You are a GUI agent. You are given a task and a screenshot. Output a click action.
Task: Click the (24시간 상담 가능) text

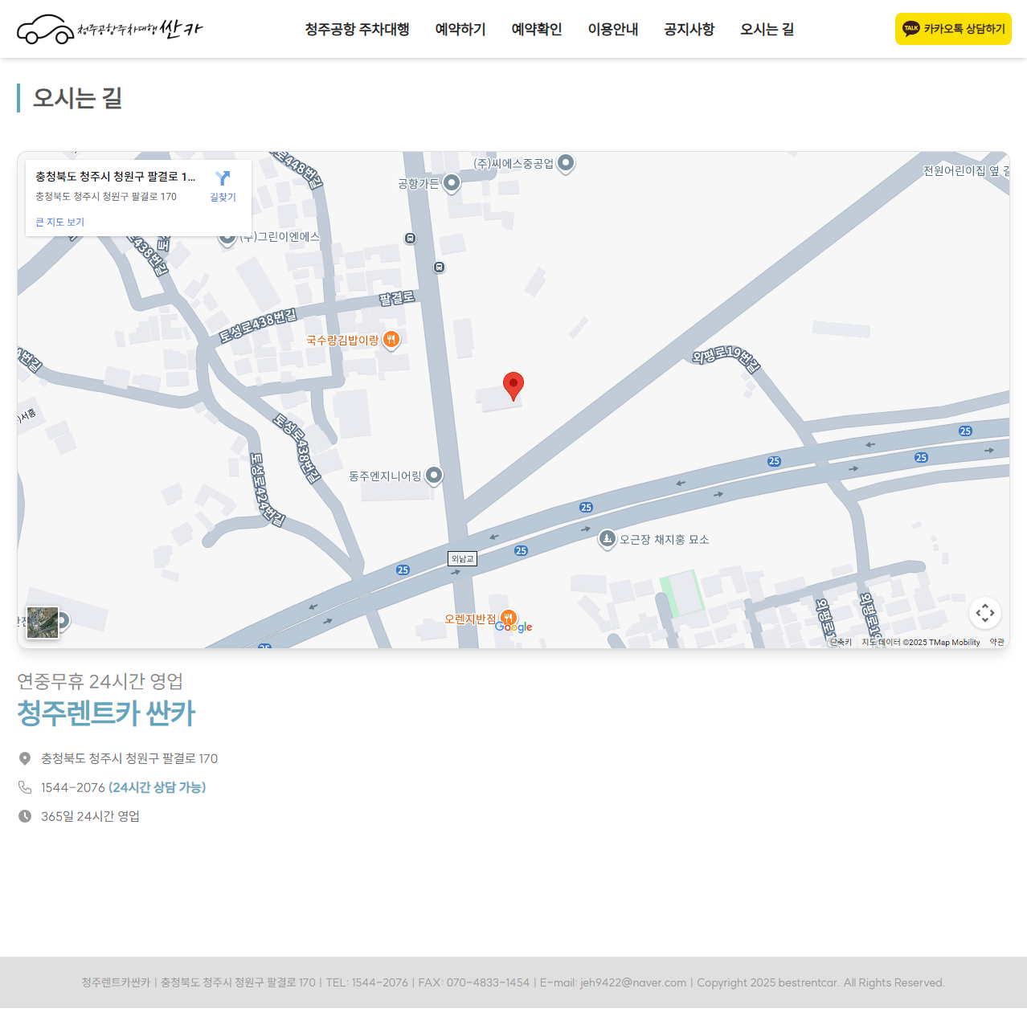(158, 787)
